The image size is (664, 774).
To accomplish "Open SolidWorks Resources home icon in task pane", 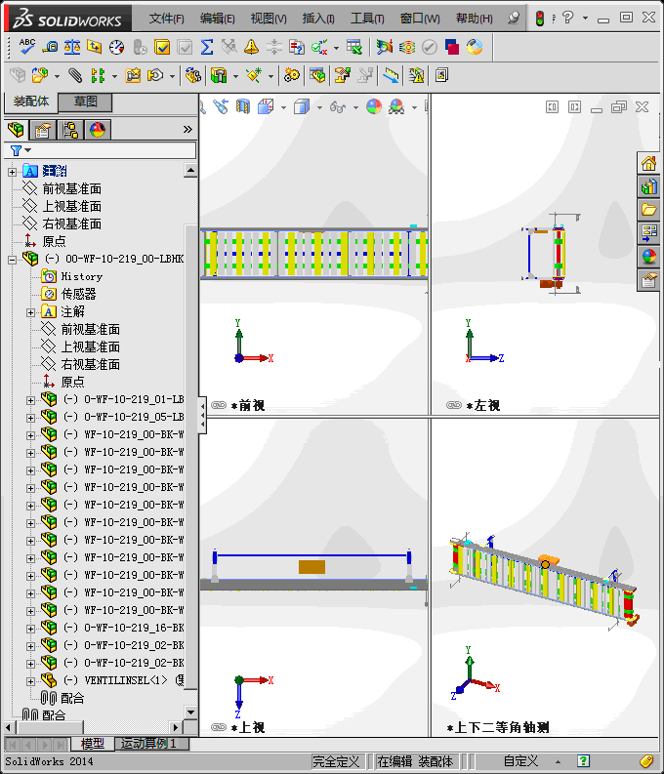I will pyautogui.click(x=649, y=163).
